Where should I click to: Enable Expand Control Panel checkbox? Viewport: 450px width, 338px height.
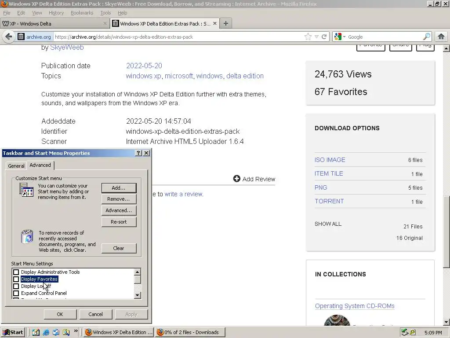16,293
